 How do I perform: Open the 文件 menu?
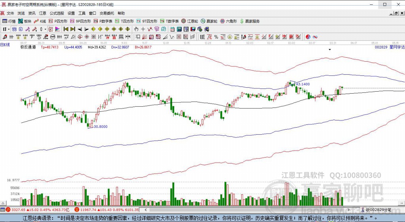click(10, 13)
